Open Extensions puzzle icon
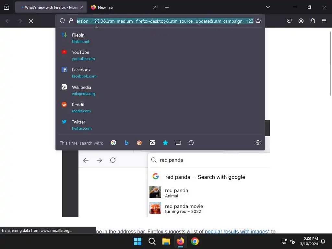 (x=313, y=21)
